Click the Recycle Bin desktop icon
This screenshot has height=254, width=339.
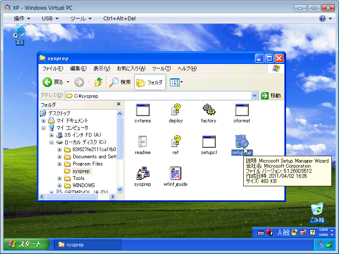317,213
